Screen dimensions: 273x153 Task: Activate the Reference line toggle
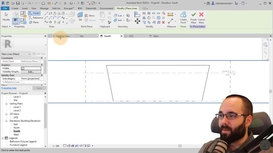[x=36, y=18]
